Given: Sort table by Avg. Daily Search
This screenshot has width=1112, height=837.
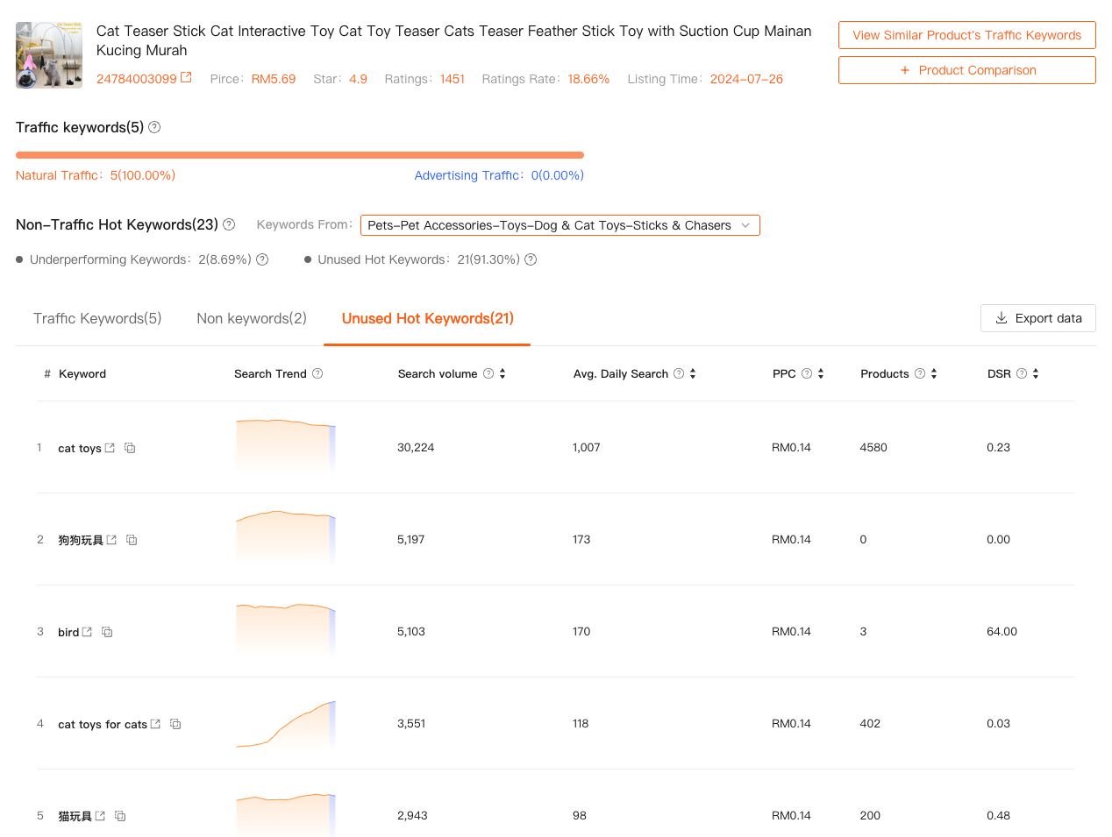Looking at the screenshot, I should click(x=693, y=373).
